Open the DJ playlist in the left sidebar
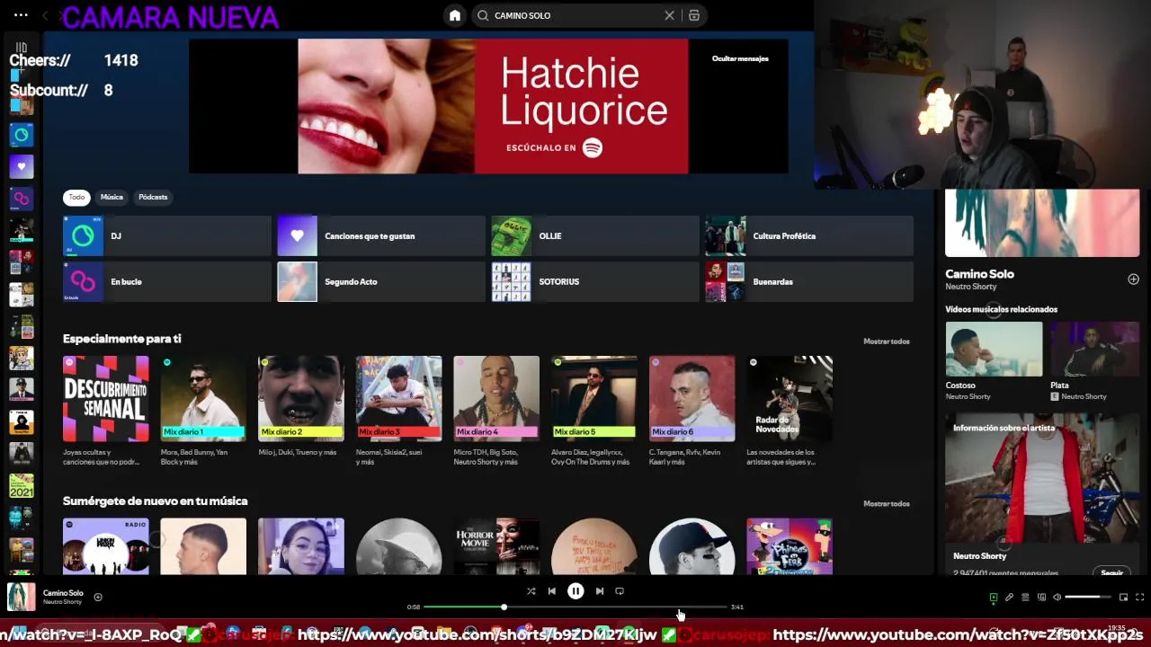 pos(21,135)
